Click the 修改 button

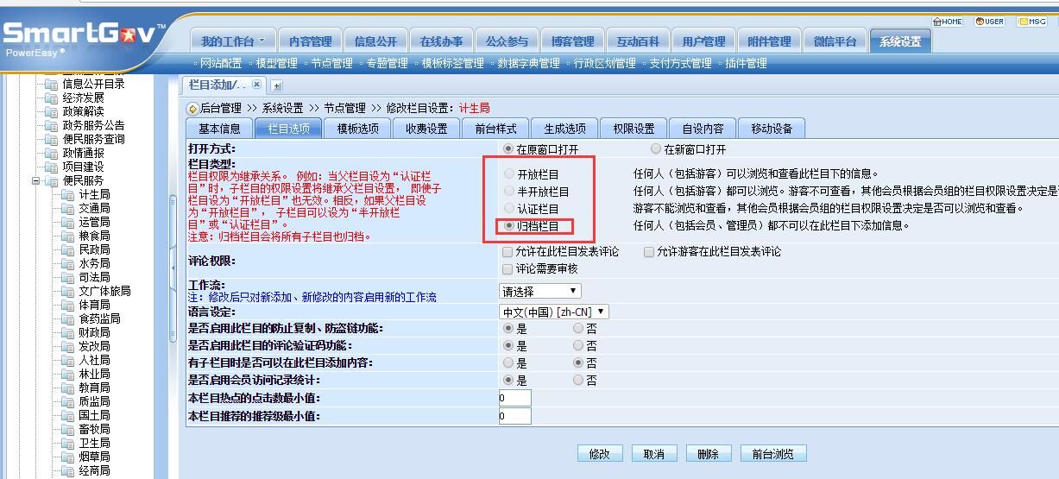599,454
